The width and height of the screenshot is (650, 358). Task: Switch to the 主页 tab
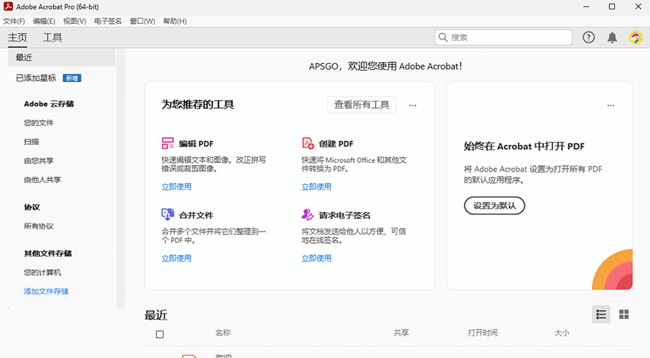point(17,38)
